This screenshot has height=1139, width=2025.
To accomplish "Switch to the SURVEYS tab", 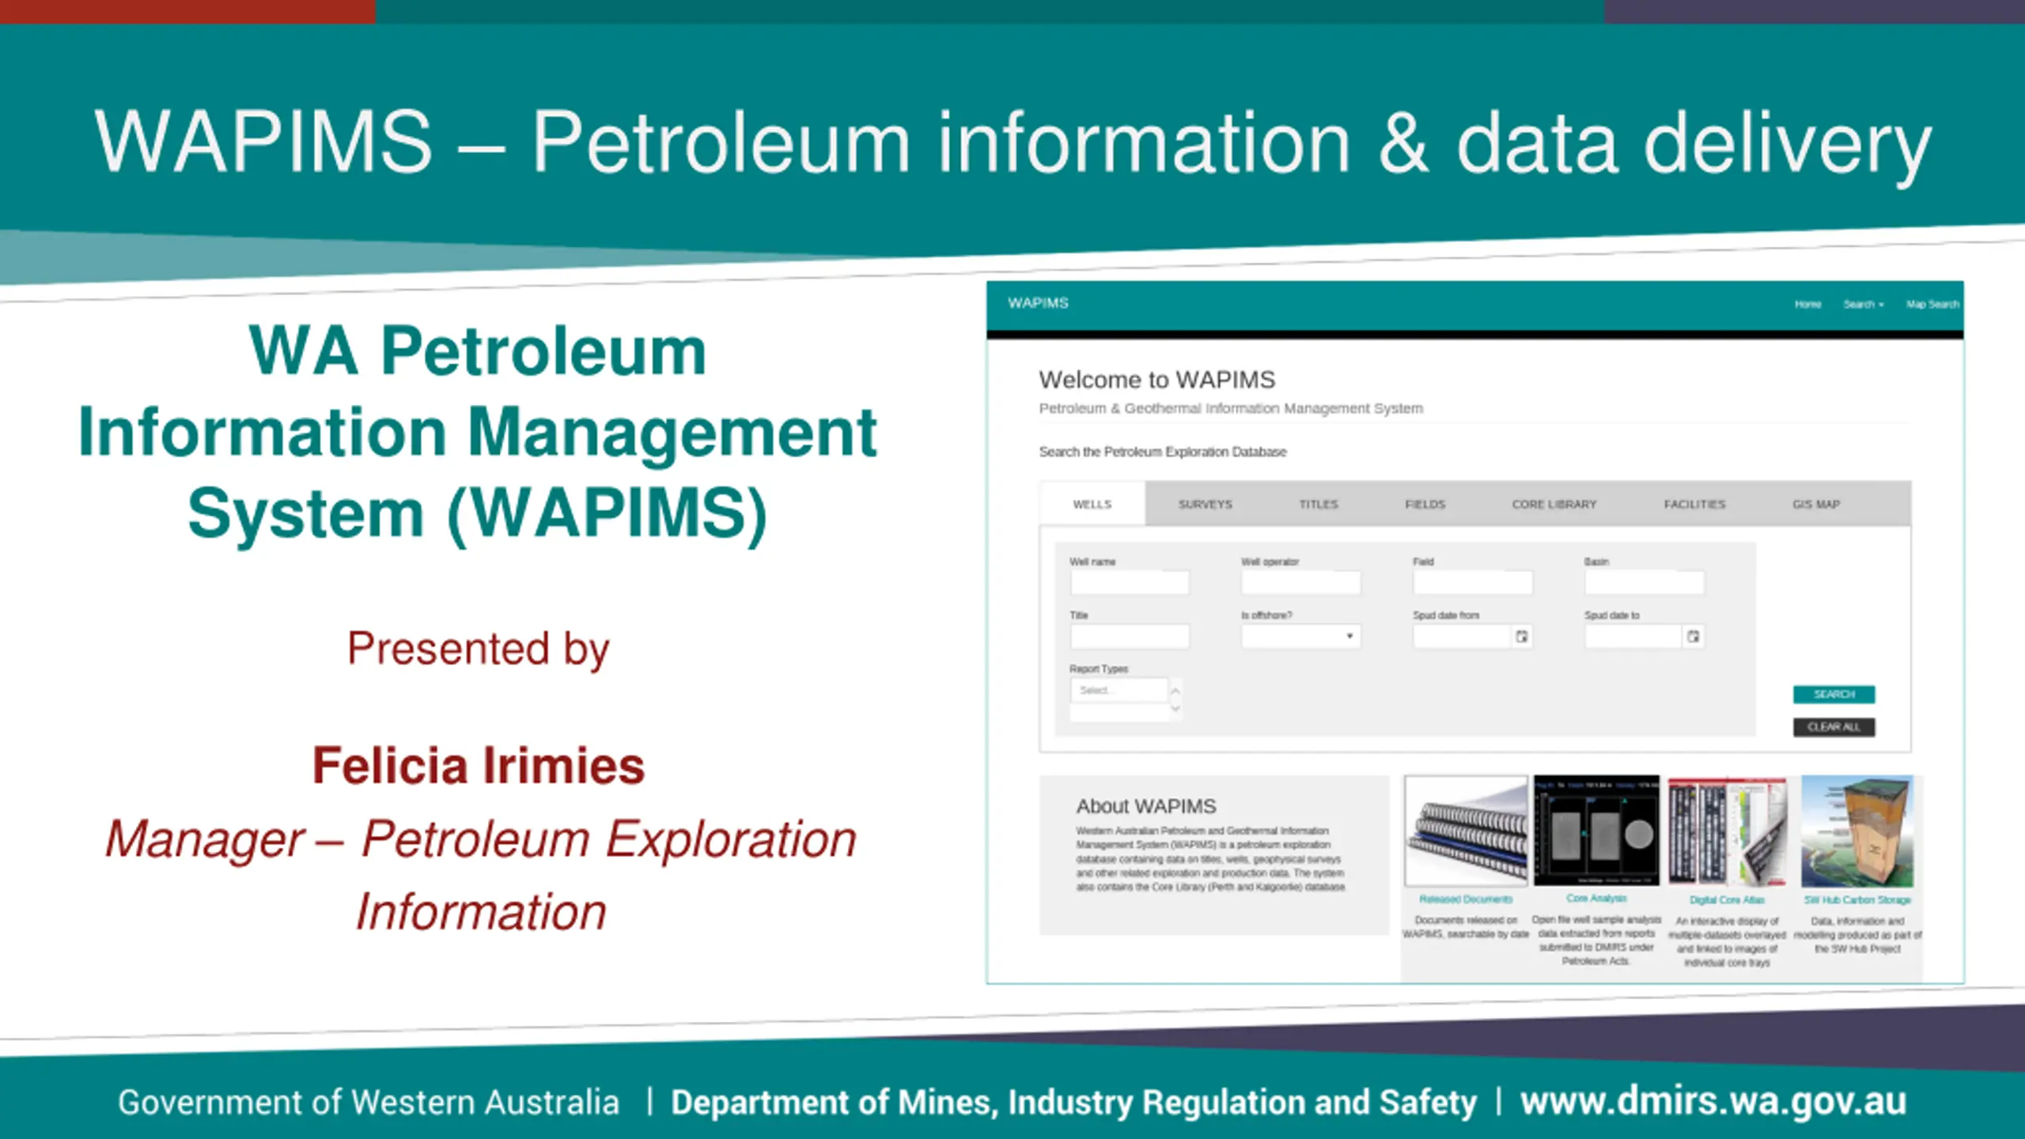I will [1206, 504].
